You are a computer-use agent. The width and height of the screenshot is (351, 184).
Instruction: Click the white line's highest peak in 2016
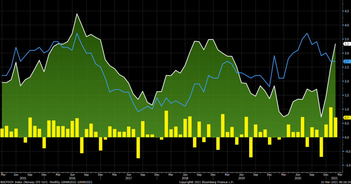tap(77, 14)
